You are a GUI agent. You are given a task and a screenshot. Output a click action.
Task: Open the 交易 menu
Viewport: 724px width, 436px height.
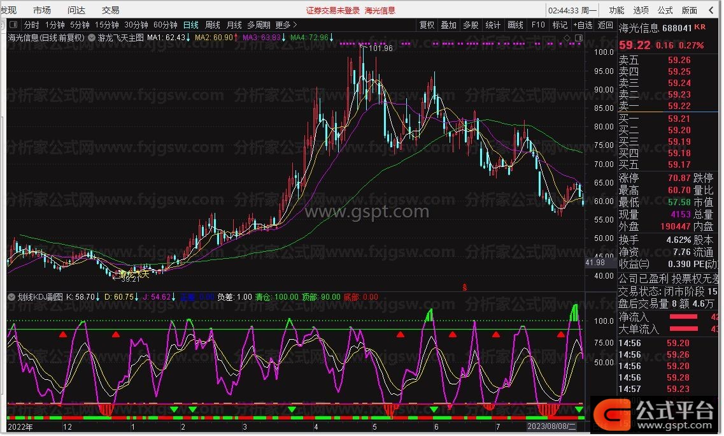point(110,10)
